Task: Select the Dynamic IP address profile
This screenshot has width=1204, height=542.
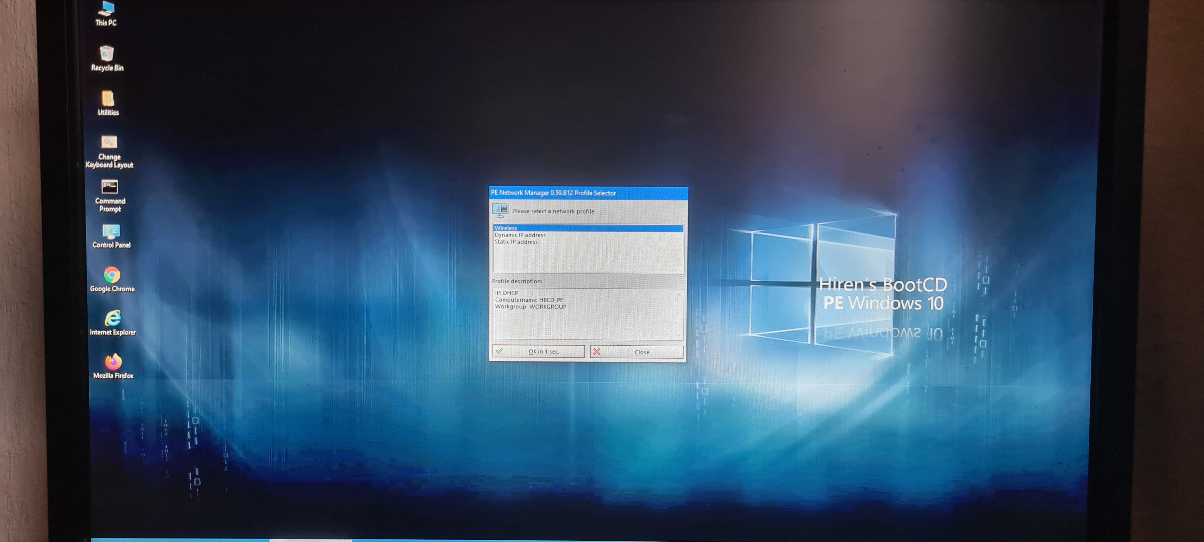Action: 588,235
